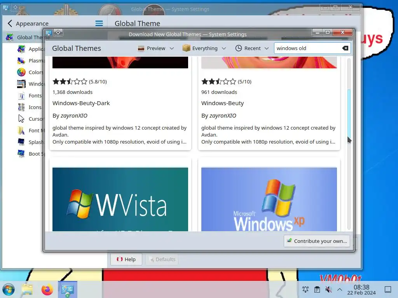This screenshot has height=298, width=398.
Task: Open the Start menu orb on the taskbar
Action: tap(9, 289)
